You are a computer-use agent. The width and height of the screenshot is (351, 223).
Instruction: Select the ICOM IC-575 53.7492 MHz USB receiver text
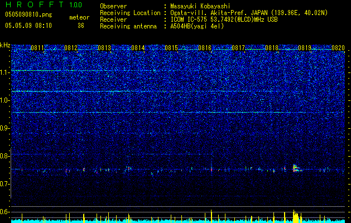224,20
